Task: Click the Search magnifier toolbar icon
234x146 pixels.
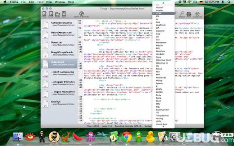Action: (182, 14)
